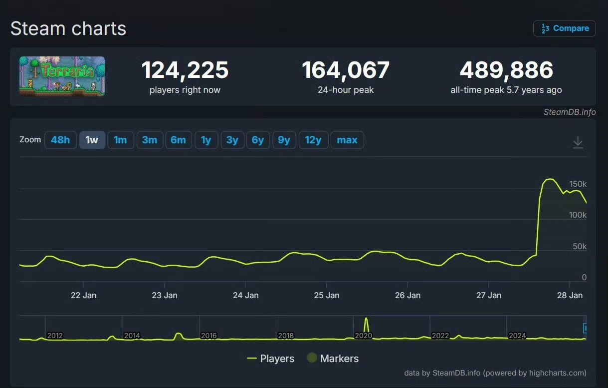Pick the 12y zoom range

[313, 140]
